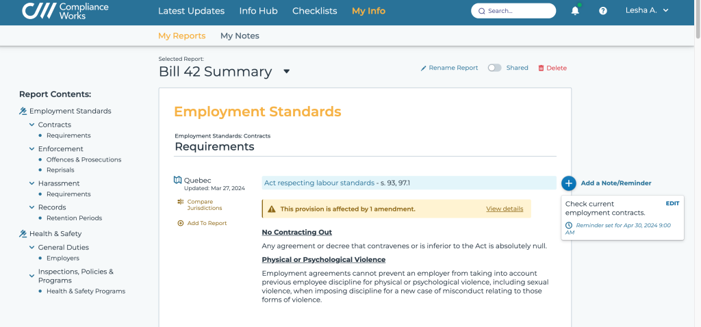Open the help question mark icon

tap(602, 11)
